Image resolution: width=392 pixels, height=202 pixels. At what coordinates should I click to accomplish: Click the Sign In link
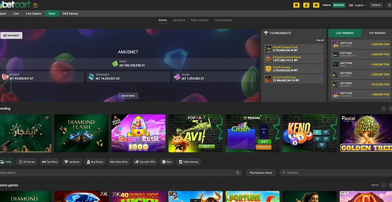coord(326,5)
